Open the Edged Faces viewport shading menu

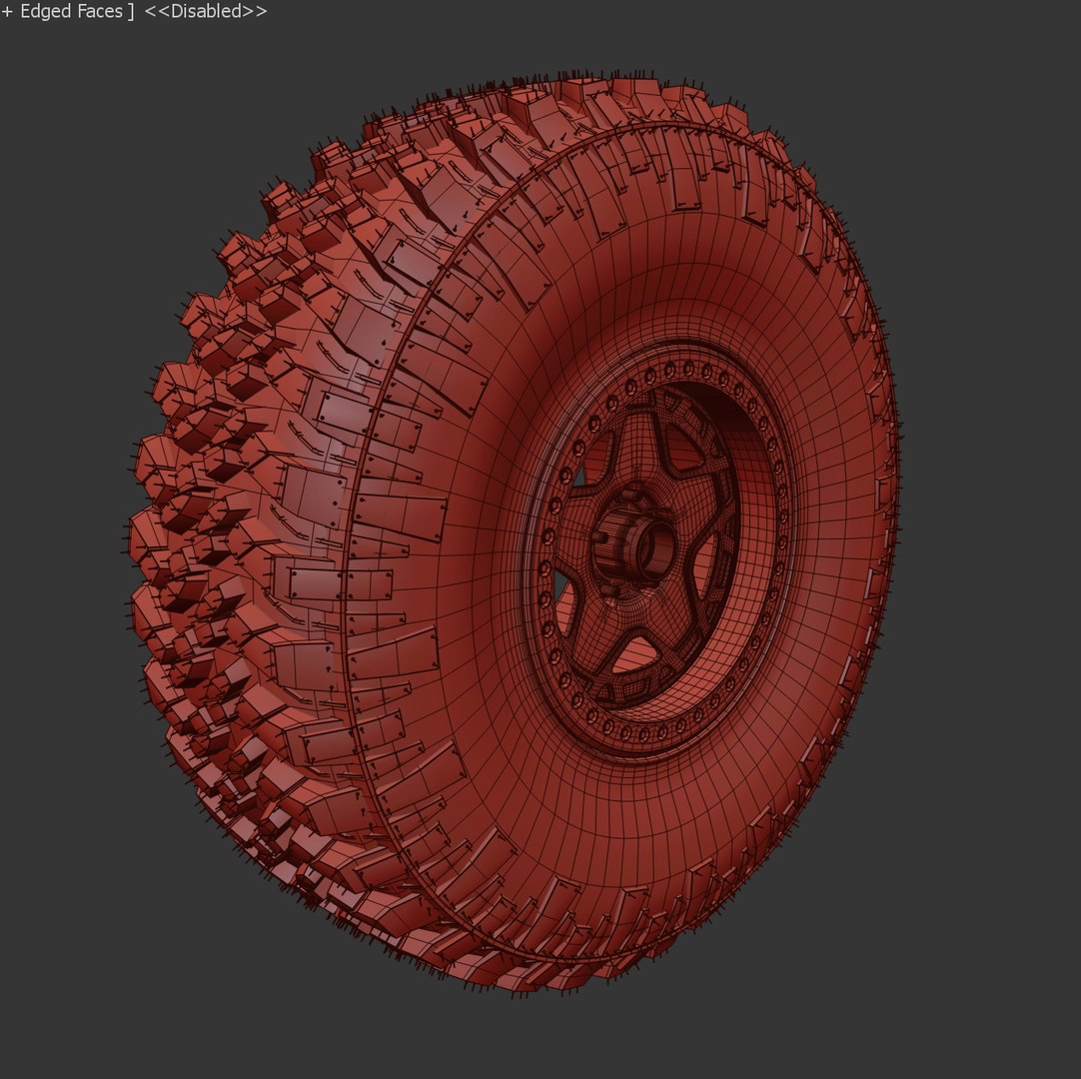point(72,11)
